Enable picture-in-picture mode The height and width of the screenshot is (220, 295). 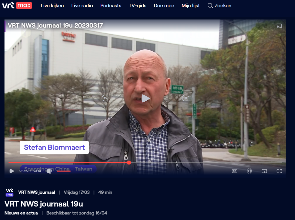pyautogui.click(x=264, y=171)
